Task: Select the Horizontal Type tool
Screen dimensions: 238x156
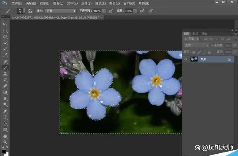Action: tap(5, 117)
